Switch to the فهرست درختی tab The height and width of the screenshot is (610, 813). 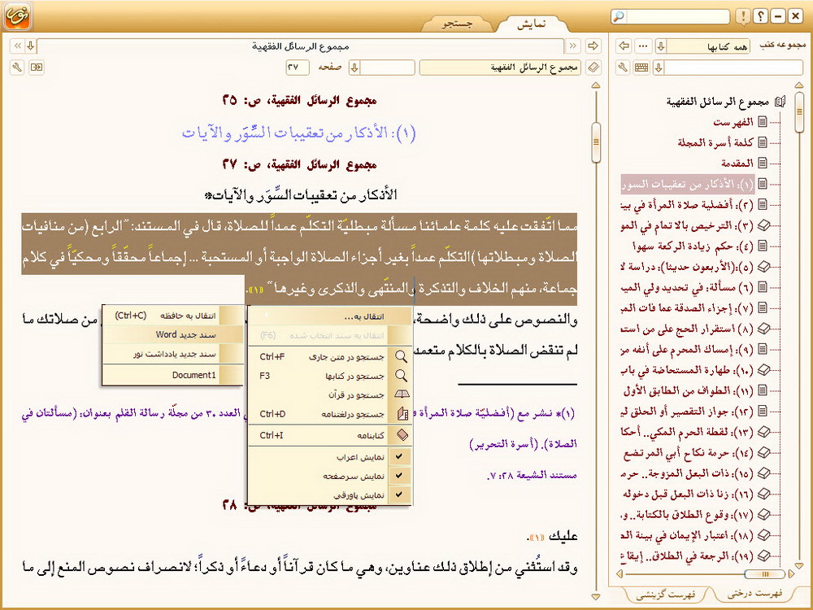(755, 594)
